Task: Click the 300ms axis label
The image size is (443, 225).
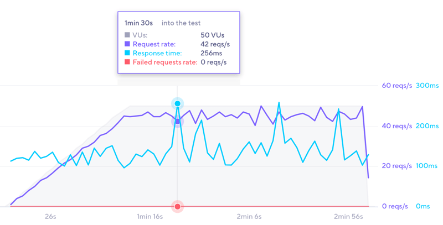Action: (x=427, y=86)
